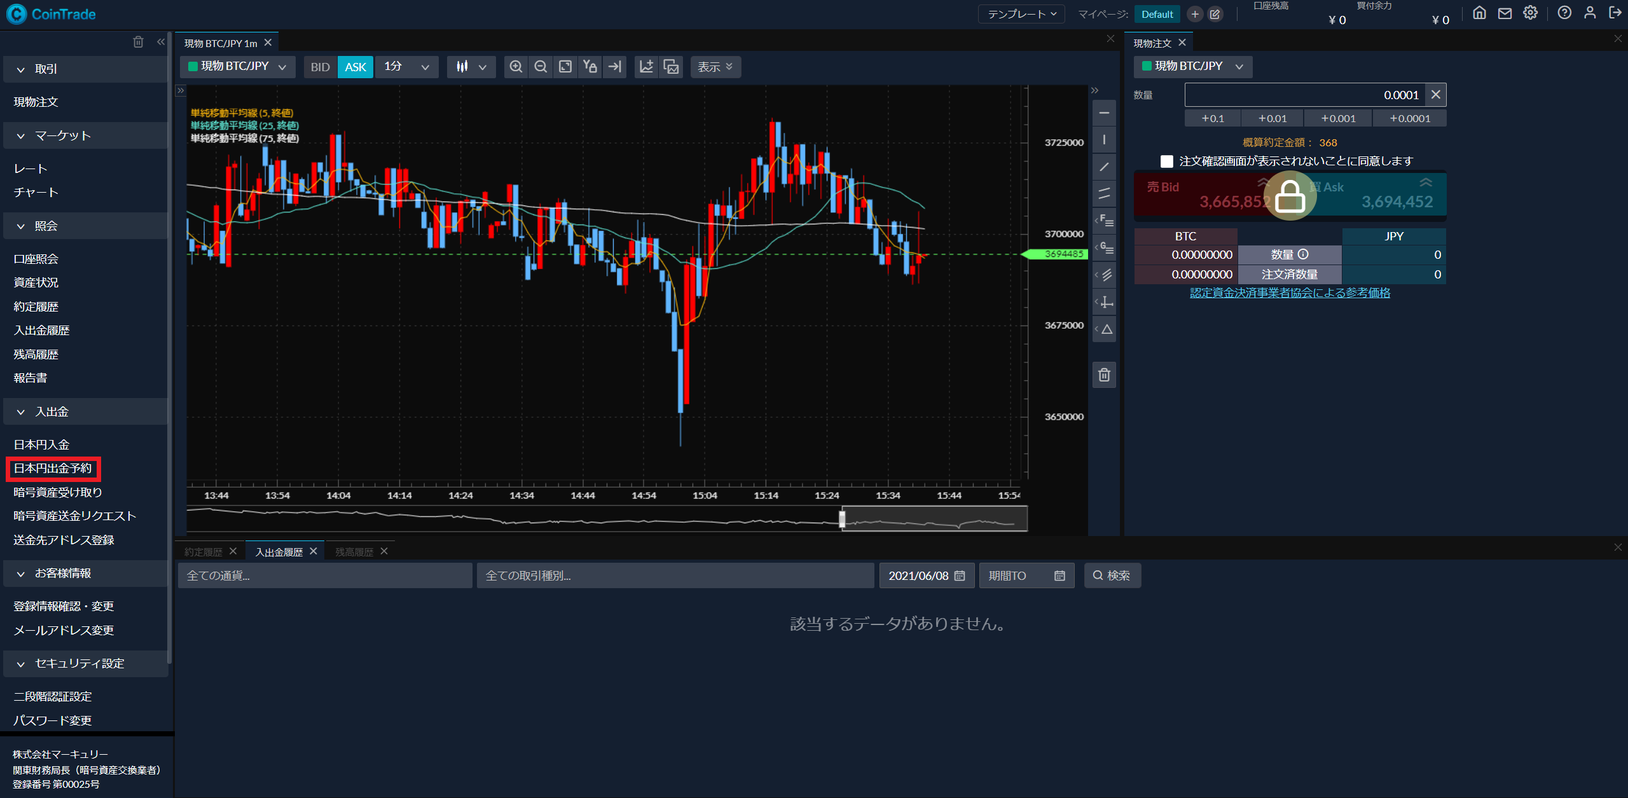Switch chart price to ASK

click(x=355, y=67)
